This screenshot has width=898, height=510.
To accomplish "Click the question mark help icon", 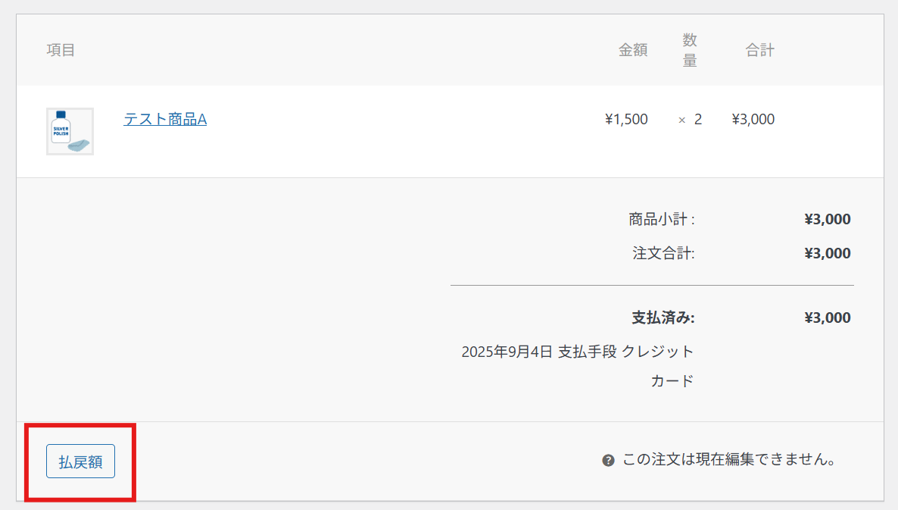I will [x=608, y=460].
